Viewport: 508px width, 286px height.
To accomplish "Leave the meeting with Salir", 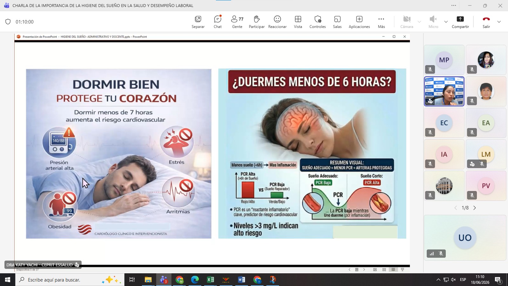I will (x=486, y=22).
